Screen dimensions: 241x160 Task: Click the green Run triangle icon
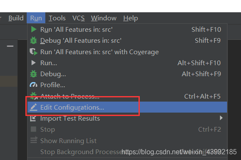(x=33, y=29)
